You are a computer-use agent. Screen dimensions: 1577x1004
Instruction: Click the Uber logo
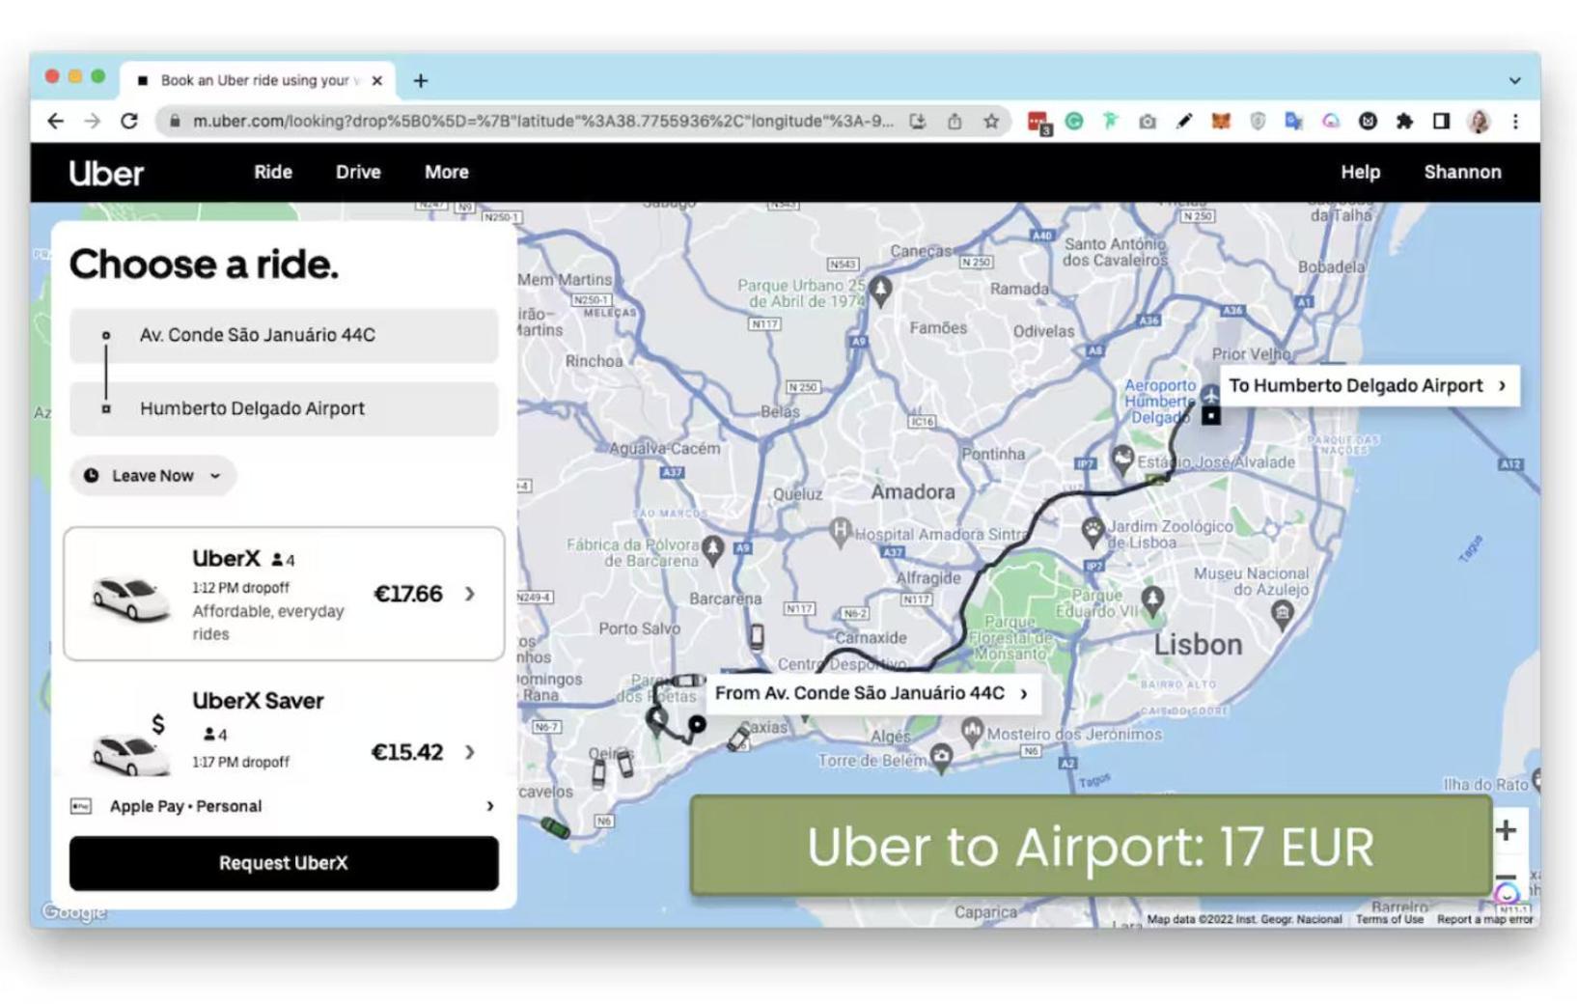point(106,173)
